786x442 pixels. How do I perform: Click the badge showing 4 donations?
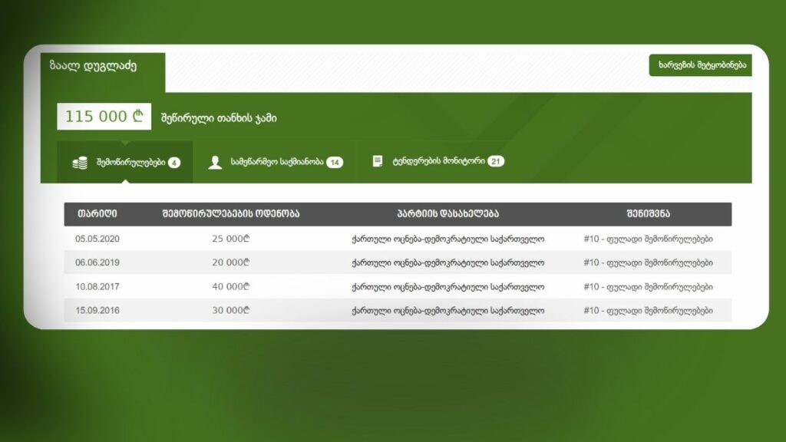[174, 163]
